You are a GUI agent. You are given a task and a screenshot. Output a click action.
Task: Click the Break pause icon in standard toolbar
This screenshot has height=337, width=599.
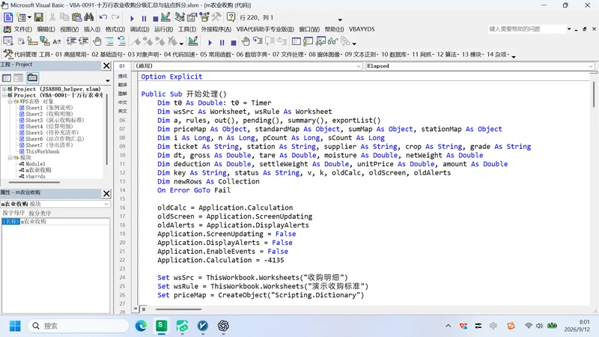click(144, 18)
